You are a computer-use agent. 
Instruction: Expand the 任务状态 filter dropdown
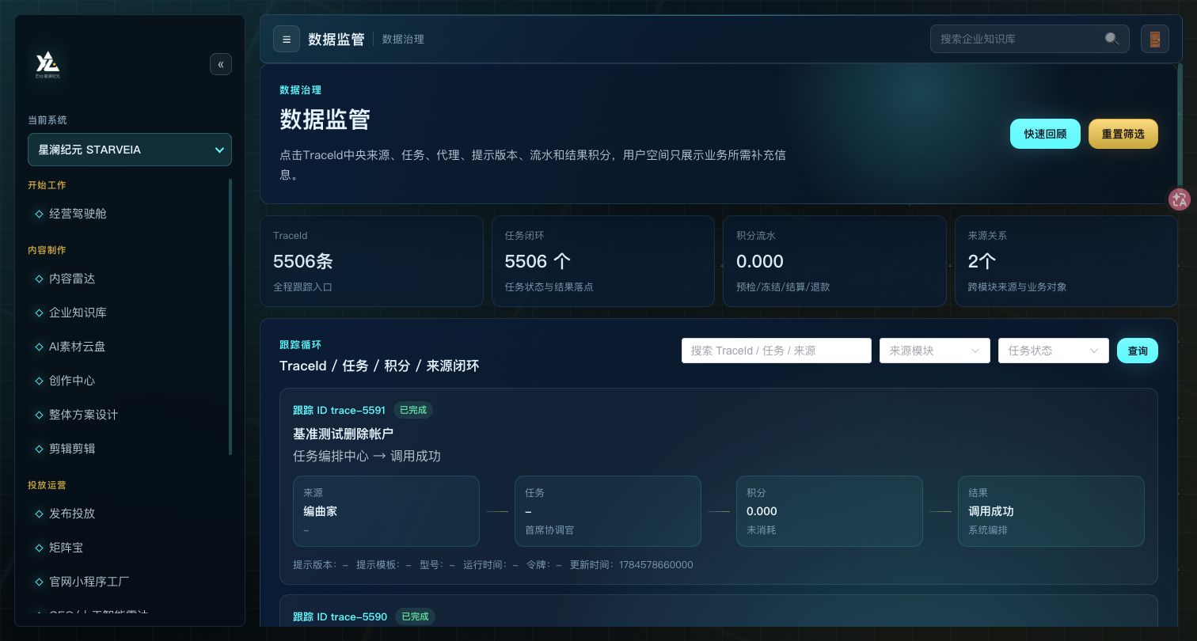pyautogui.click(x=1054, y=351)
